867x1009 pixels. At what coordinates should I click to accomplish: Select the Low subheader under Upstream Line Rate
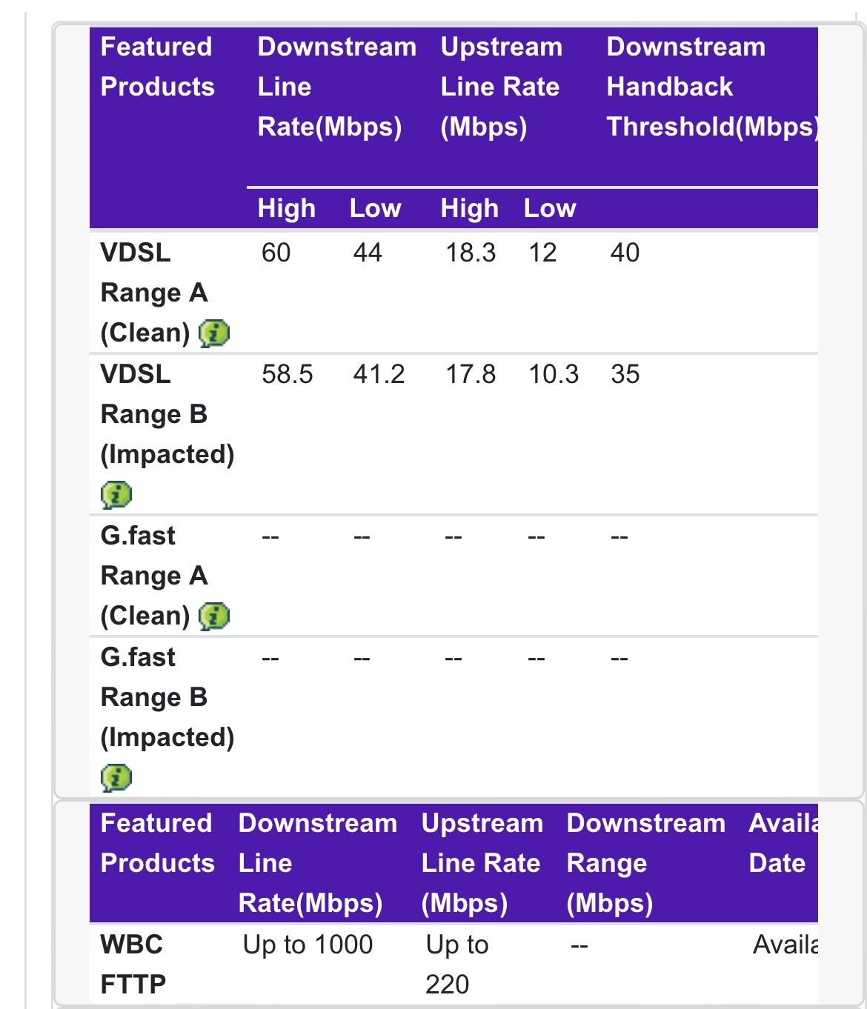[x=550, y=208]
